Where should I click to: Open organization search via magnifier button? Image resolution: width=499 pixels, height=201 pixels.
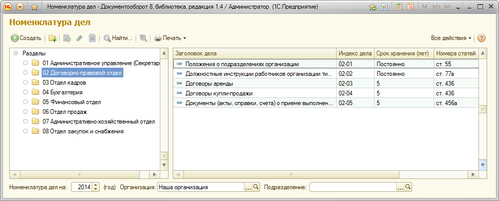point(256,187)
